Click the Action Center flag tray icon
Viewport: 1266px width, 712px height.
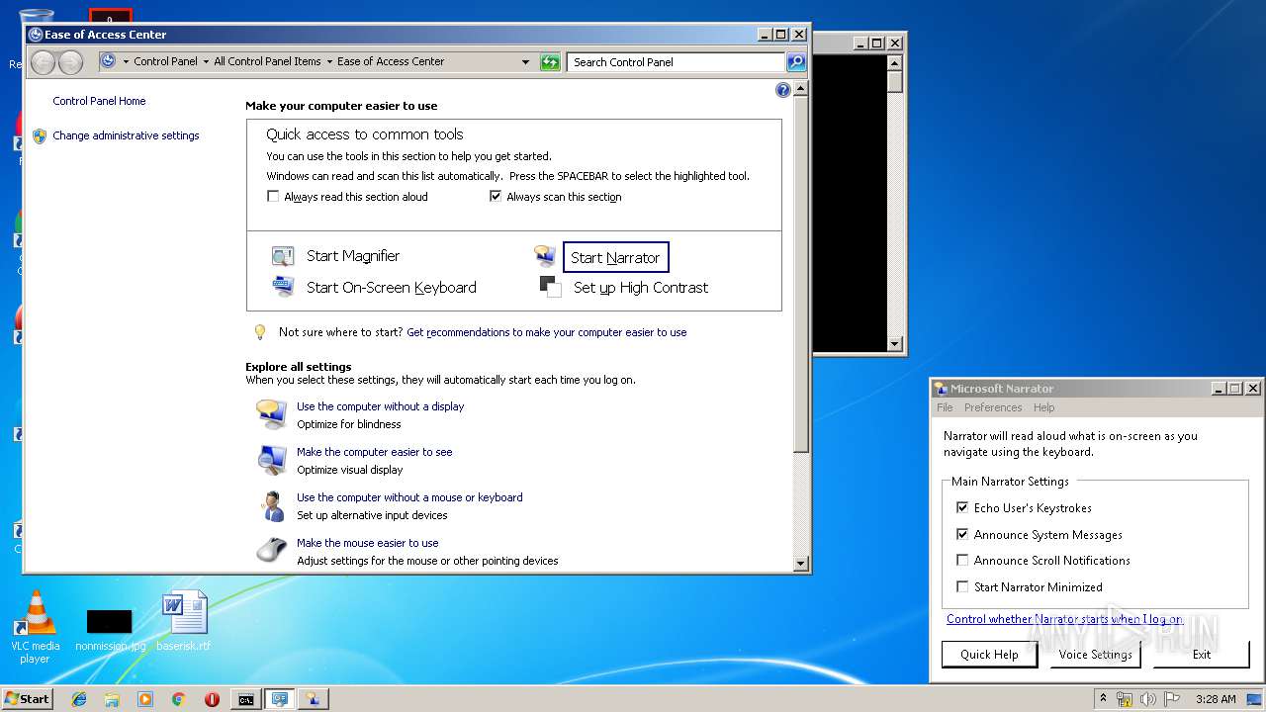pyautogui.click(x=1171, y=699)
